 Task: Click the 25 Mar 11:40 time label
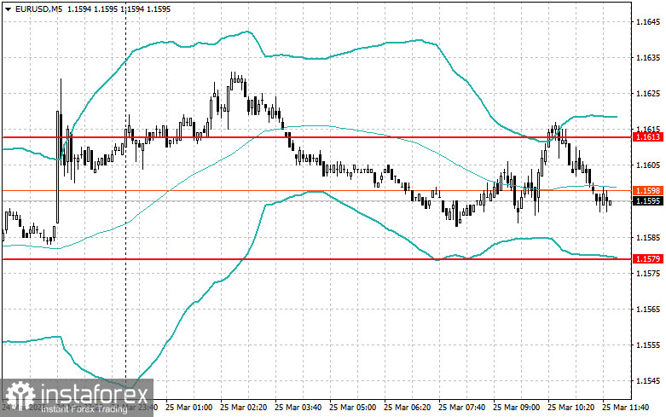[x=626, y=408]
